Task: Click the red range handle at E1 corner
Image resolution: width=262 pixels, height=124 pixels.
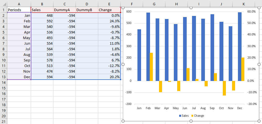Action: (120, 13)
